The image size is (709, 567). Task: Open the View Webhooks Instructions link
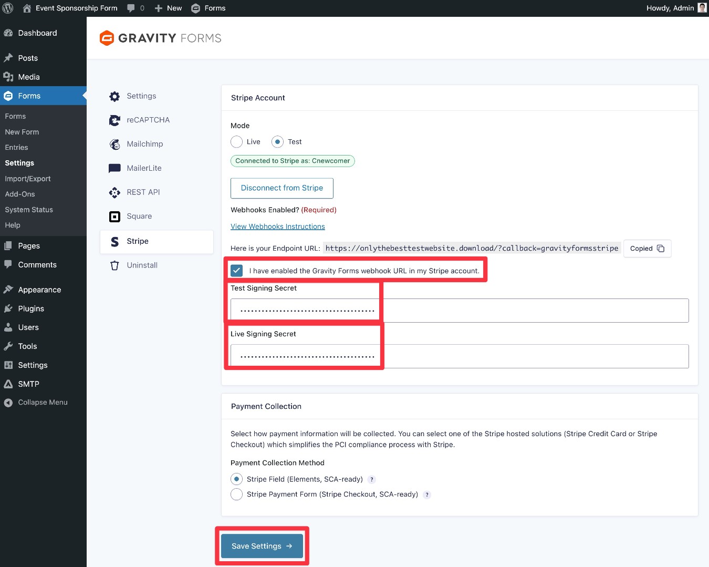[278, 226]
